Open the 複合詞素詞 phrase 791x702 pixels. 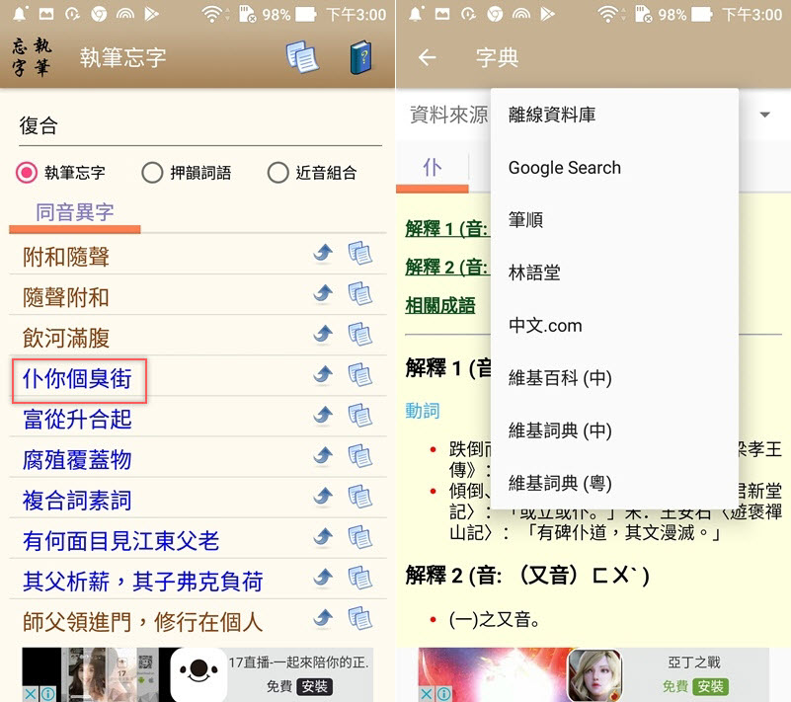click(77, 501)
